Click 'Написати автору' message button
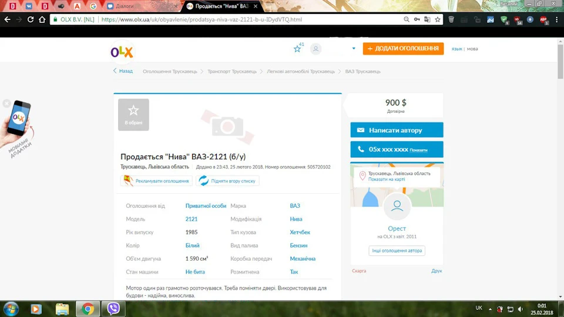 pyautogui.click(x=397, y=130)
